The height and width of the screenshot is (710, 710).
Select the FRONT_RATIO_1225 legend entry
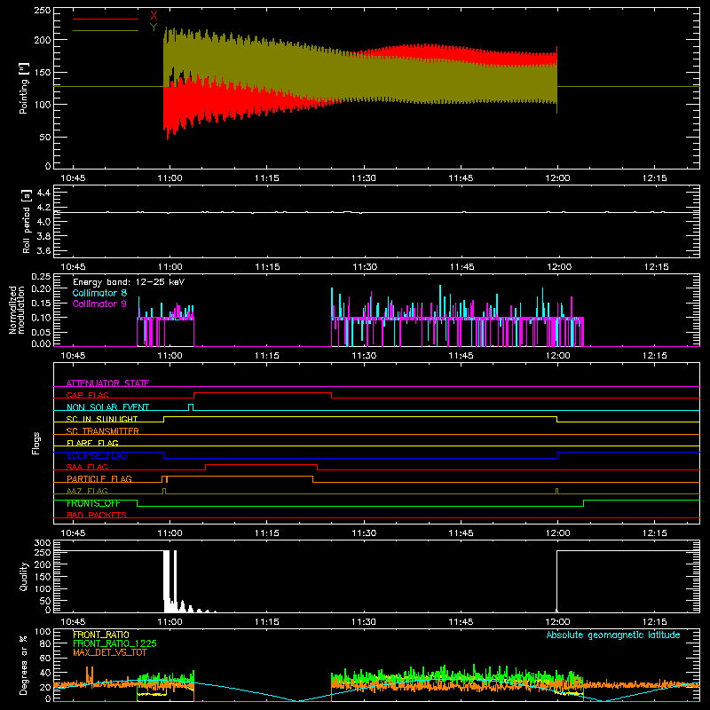click(x=114, y=643)
